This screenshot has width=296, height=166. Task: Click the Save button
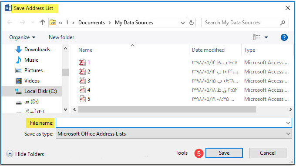[224, 153]
